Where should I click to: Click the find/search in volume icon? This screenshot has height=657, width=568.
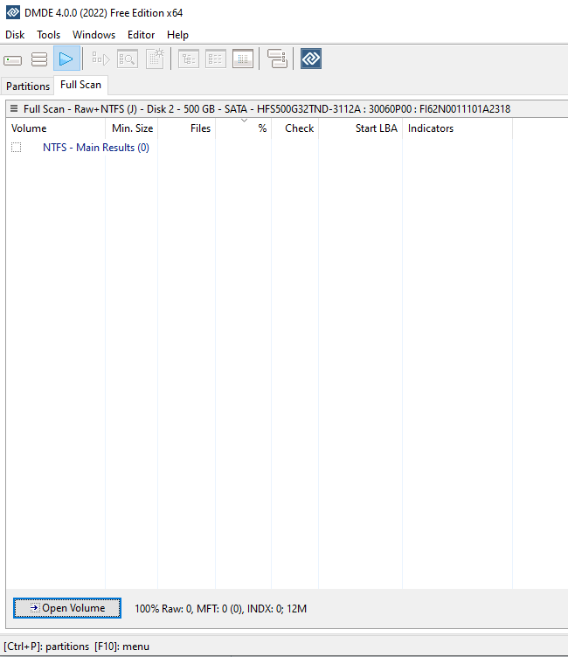128,59
